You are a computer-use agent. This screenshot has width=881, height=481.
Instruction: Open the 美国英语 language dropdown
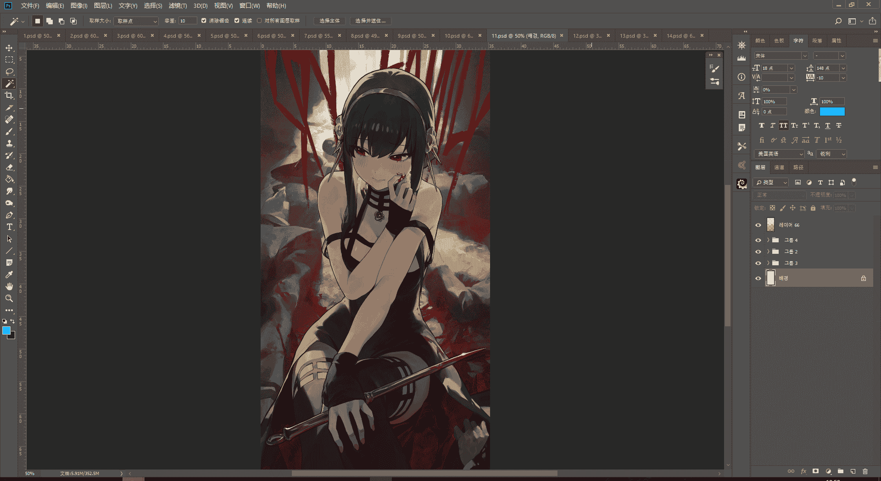click(779, 154)
